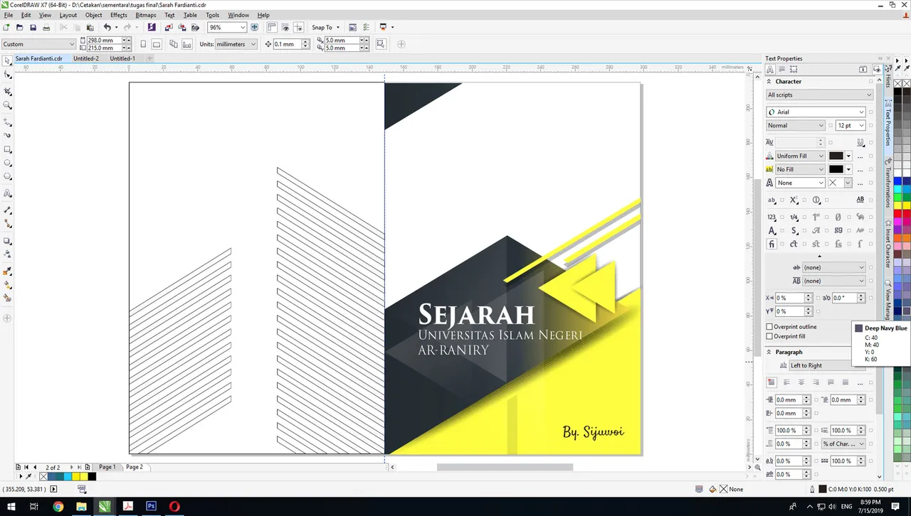The height and width of the screenshot is (516, 911).
Task: Open the Custom page size dropdown
Action: pyautogui.click(x=72, y=44)
